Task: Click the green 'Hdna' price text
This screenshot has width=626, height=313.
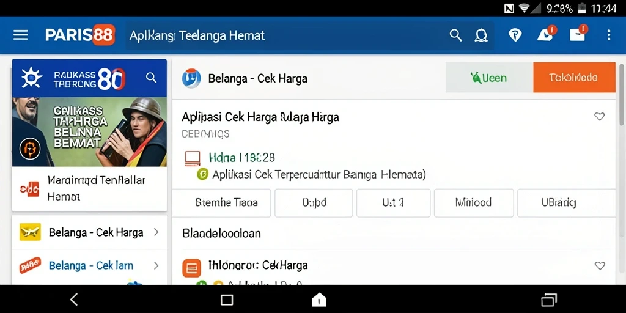Action: tap(242, 158)
